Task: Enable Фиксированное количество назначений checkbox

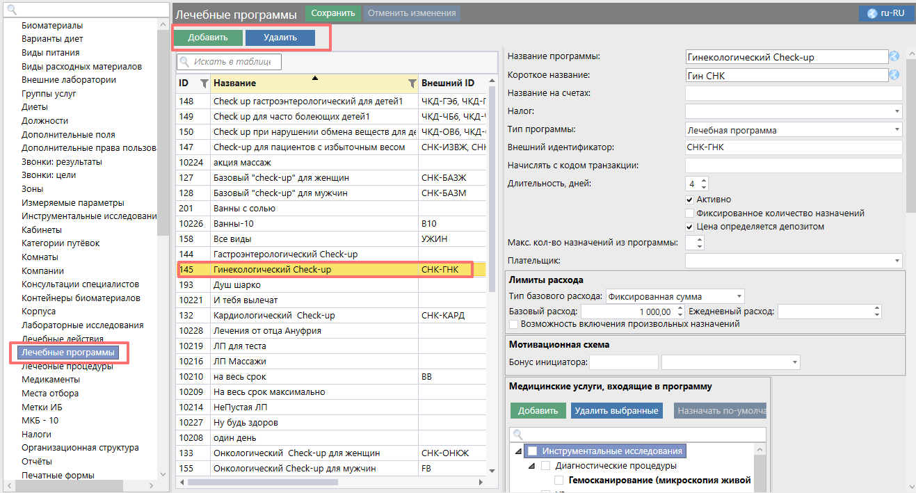Action: (x=690, y=213)
